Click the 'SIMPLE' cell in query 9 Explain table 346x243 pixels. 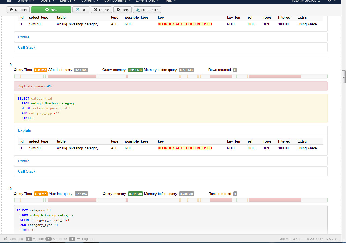(36, 148)
